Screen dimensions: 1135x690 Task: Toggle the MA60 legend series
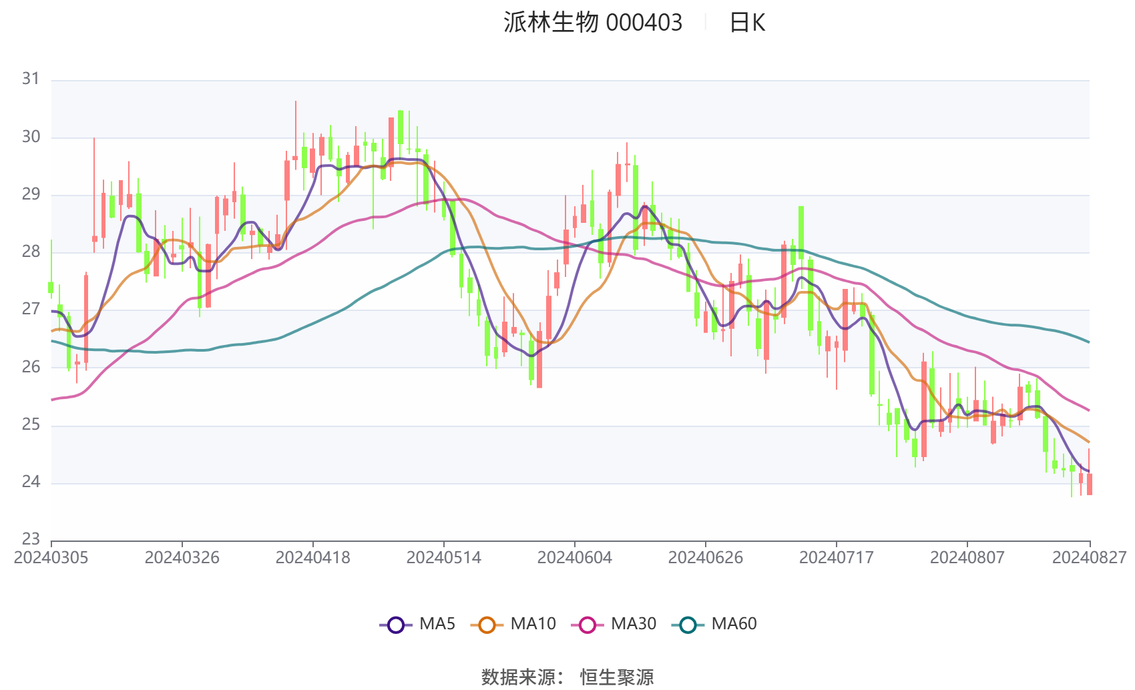(x=714, y=625)
